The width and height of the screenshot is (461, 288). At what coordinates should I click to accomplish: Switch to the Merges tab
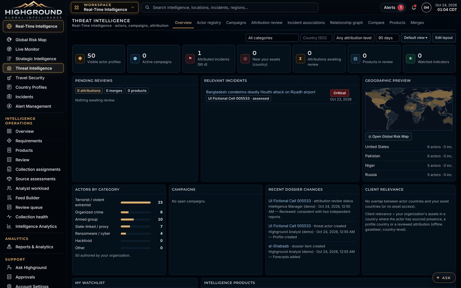[x=417, y=23]
